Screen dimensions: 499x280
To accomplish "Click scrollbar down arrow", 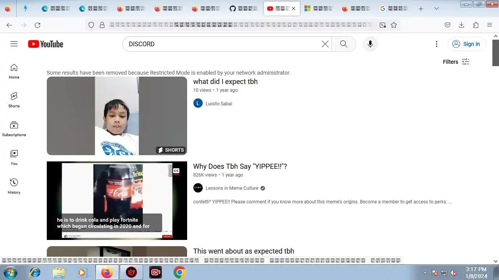I will (x=495, y=262).
